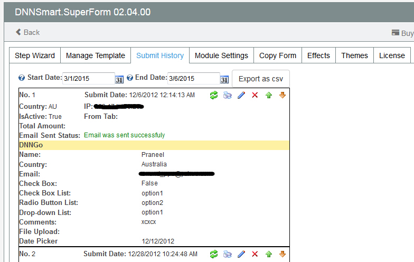The width and height of the screenshot is (414, 262).
Task: Click the Radio Button List value 'option2'
Action: [152, 203]
